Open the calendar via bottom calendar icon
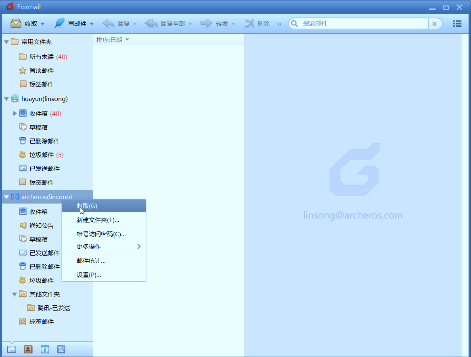Viewport: 471px width, 357px height. (x=44, y=349)
